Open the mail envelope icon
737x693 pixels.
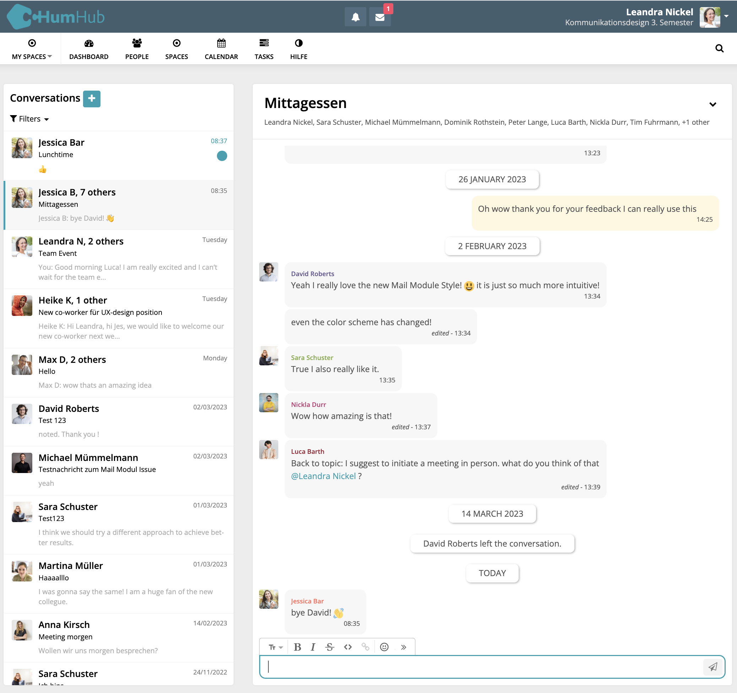tap(380, 17)
